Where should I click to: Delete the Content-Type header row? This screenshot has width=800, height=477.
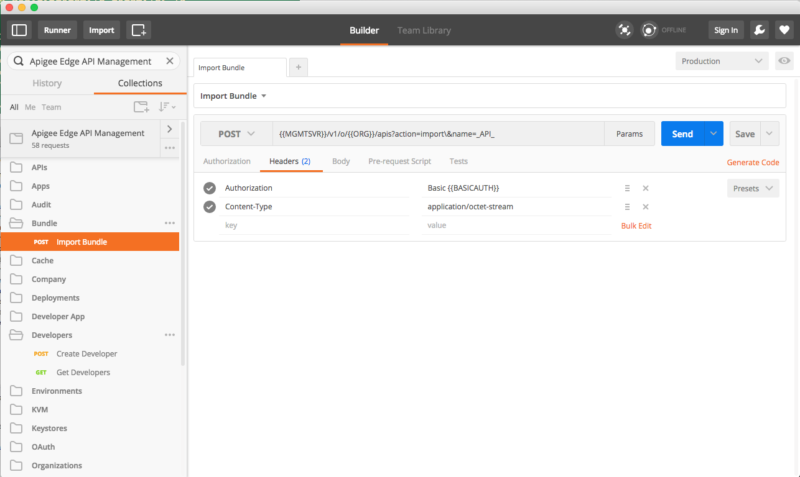[646, 207]
